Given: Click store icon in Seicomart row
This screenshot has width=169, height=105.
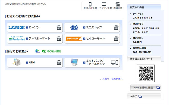Looking at the screenshot, I should click(x=116, y=39).
